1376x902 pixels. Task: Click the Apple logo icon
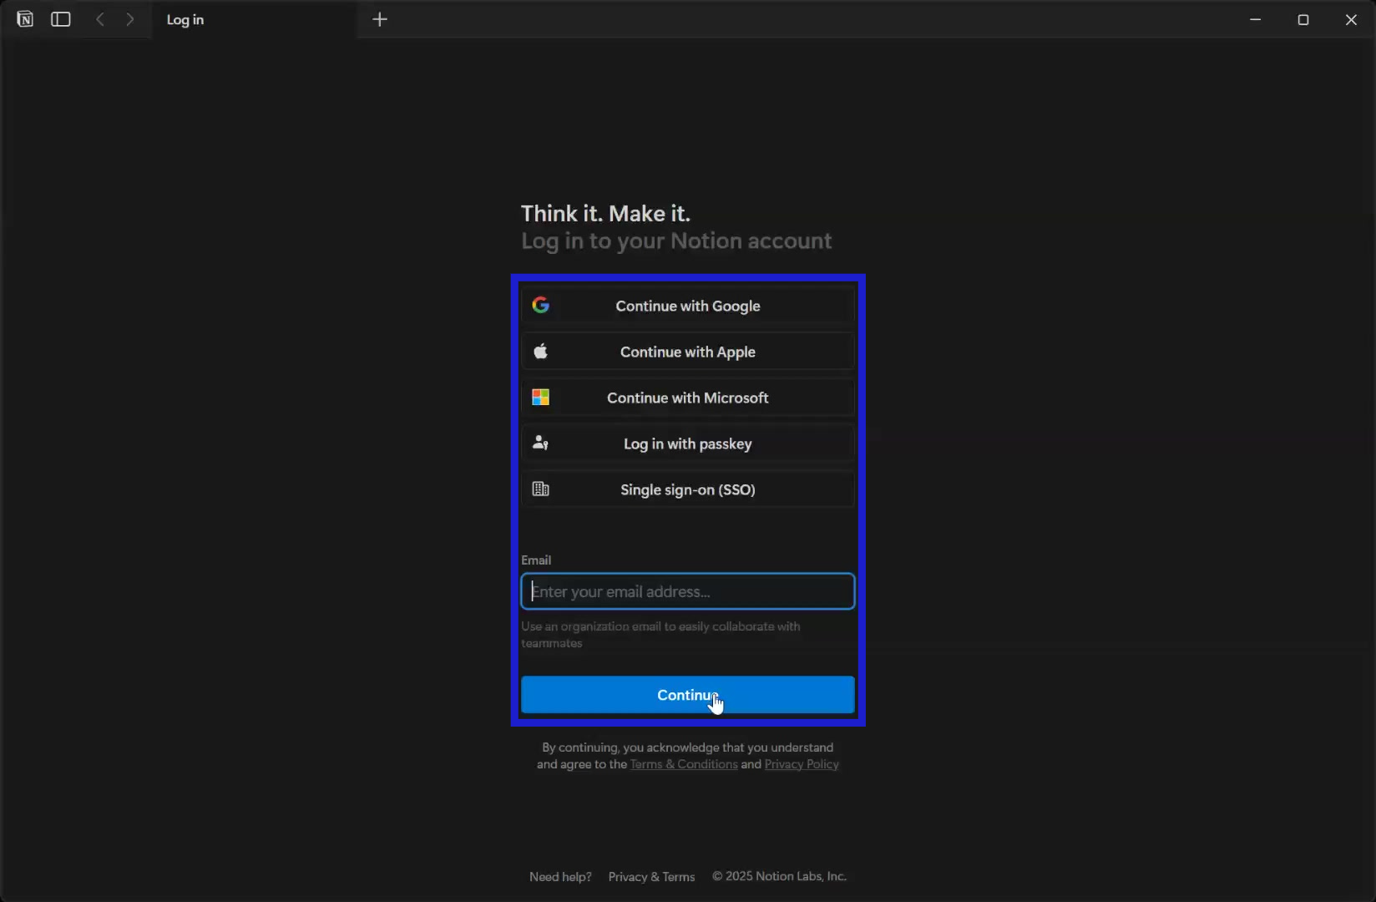(x=541, y=351)
